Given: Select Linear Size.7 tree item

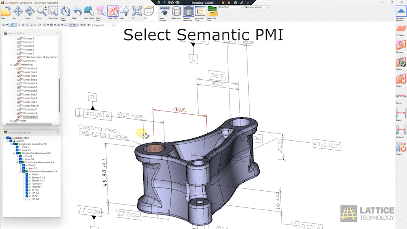Looking at the screenshot, I should point(30,94).
